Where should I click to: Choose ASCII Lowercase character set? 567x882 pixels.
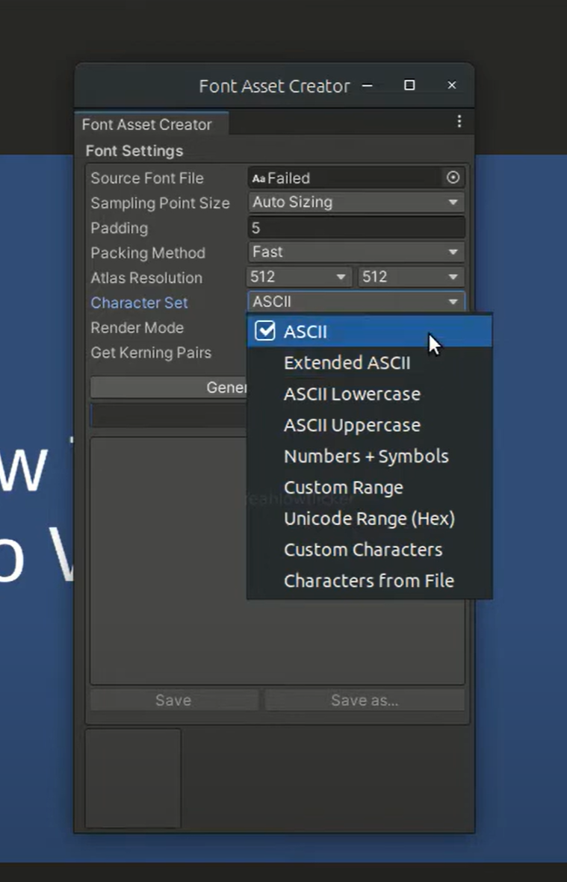[x=370, y=394]
